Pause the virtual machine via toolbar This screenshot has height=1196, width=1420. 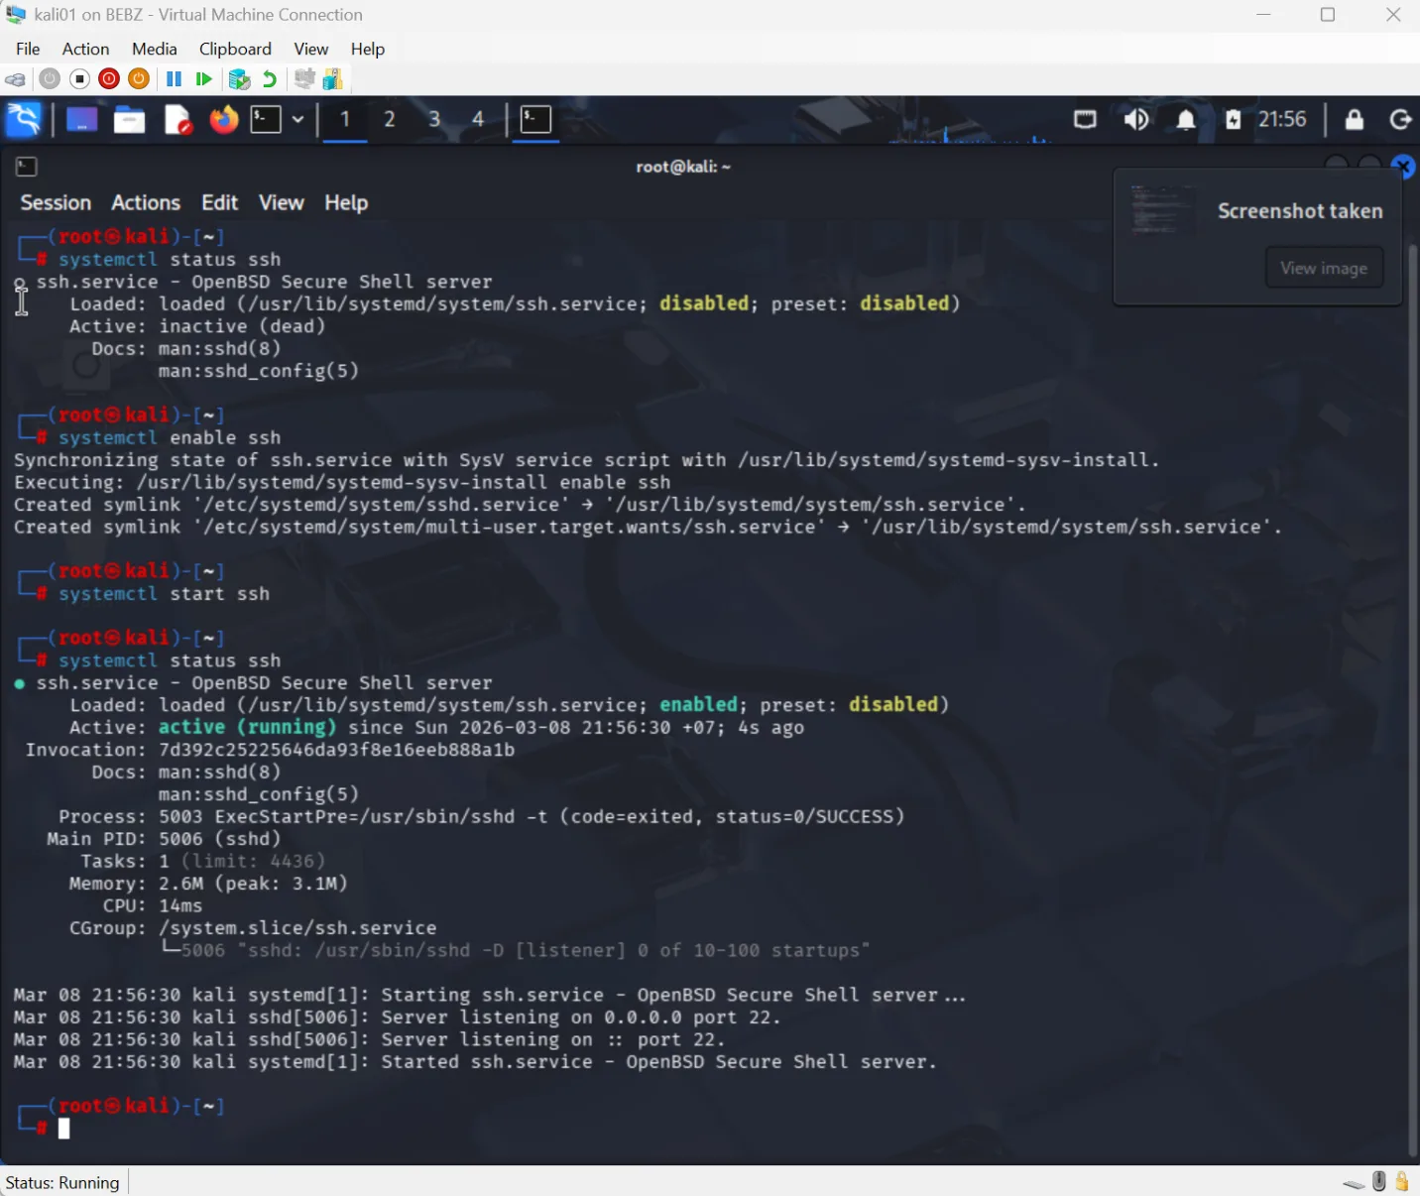[173, 79]
